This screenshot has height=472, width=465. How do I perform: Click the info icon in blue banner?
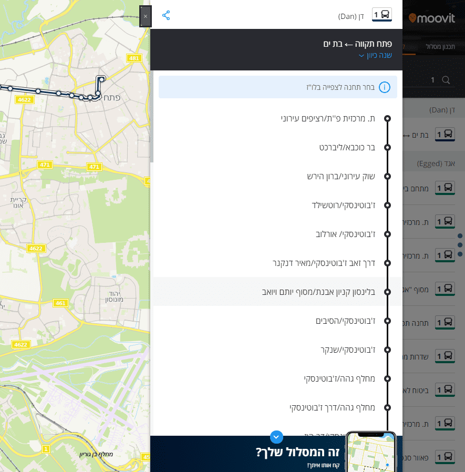[384, 87]
